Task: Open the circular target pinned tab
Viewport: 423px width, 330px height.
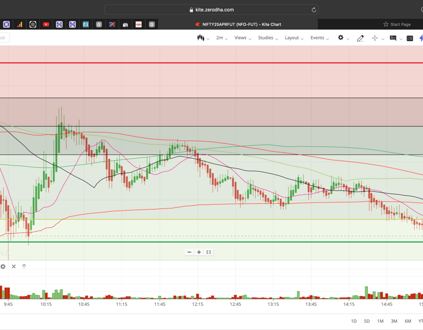Action: [x=33, y=25]
